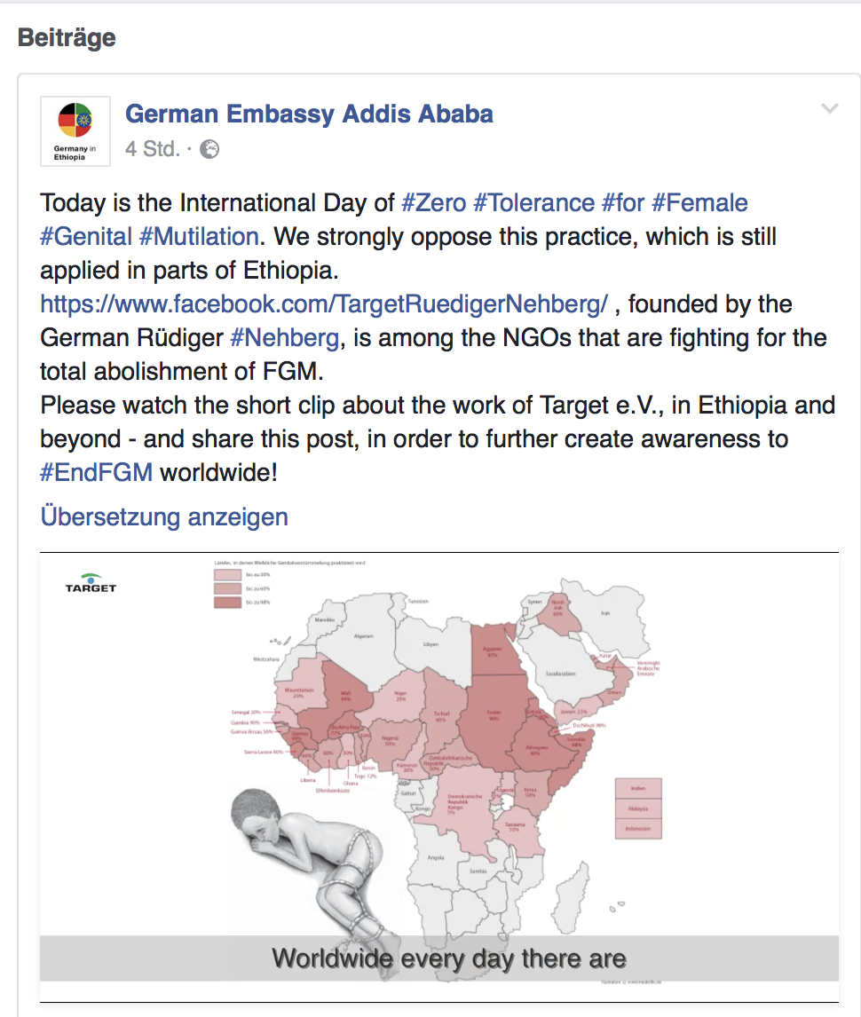Click the darkest red legend swatch

point(227,603)
